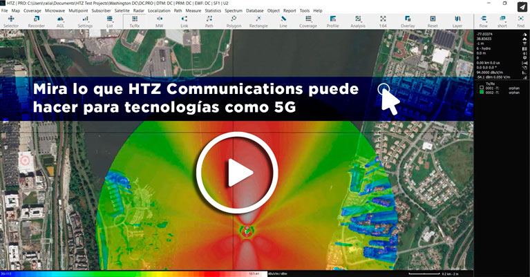530x277 pixels.
Task: Expand the flow dropdown in toolbar
Action: click(484, 21)
